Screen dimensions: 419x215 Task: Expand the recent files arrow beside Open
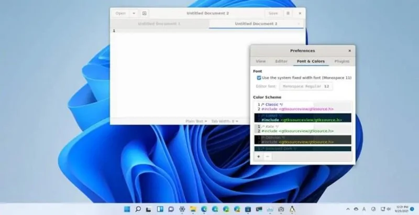(x=134, y=13)
